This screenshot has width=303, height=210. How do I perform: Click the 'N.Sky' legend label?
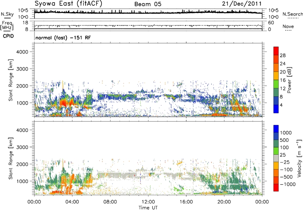pyautogui.click(x=7, y=14)
